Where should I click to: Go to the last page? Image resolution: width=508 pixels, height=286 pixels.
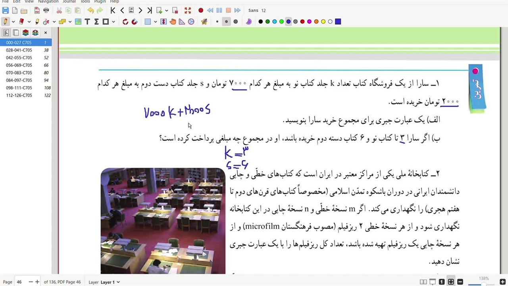point(149,10)
